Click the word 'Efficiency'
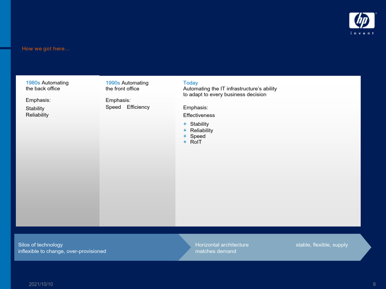The width and height of the screenshot is (386, 289). click(x=139, y=107)
